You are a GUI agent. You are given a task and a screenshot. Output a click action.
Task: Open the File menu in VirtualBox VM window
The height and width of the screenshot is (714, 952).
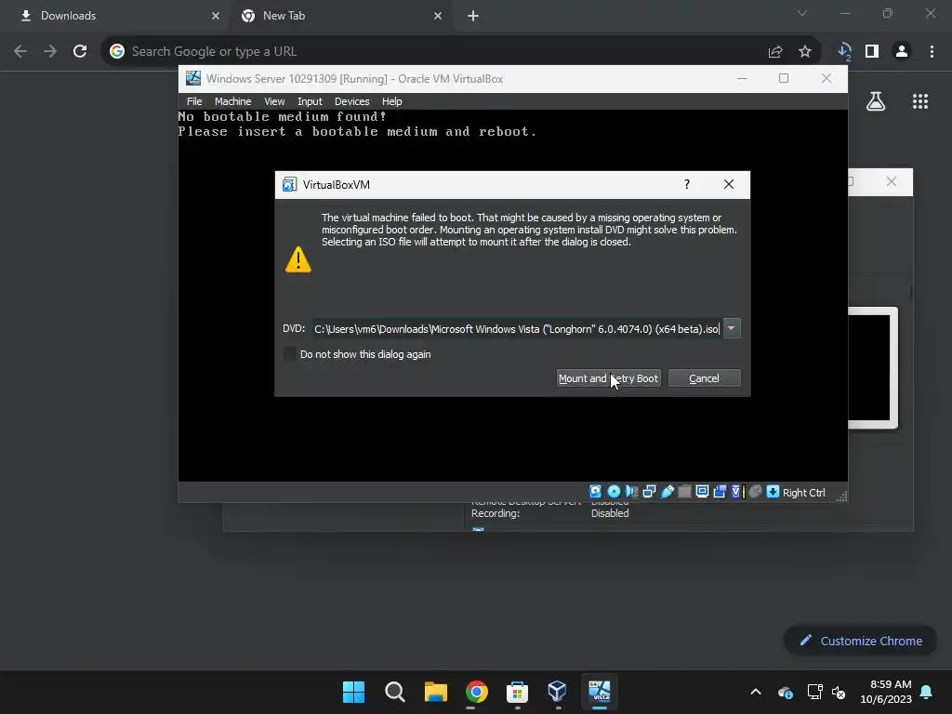(194, 101)
